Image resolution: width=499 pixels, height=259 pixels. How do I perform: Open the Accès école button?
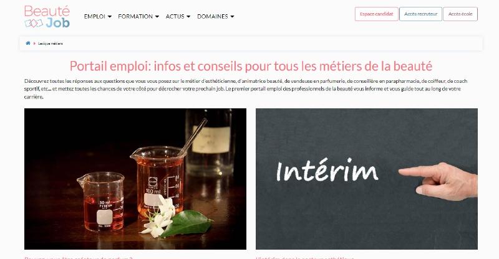pyautogui.click(x=460, y=14)
